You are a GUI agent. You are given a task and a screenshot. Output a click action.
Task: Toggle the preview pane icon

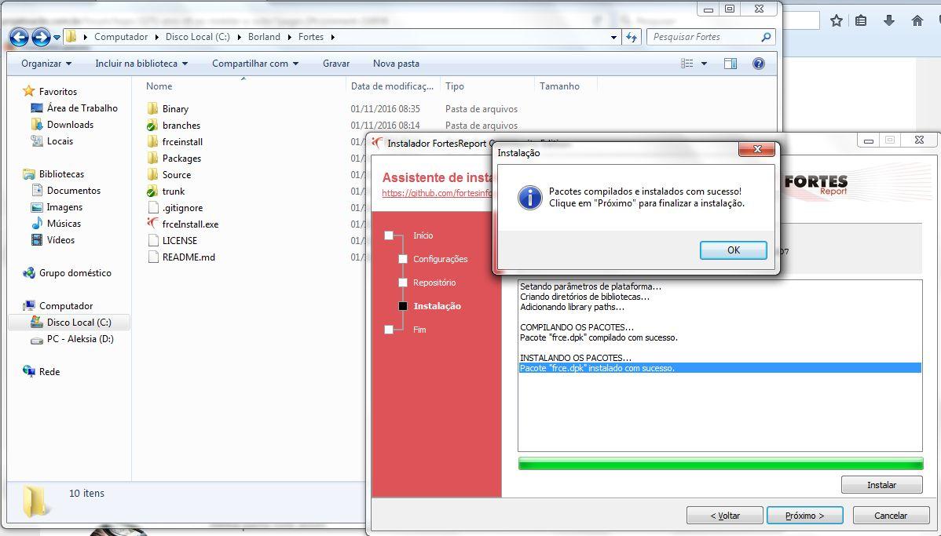[x=730, y=64]
